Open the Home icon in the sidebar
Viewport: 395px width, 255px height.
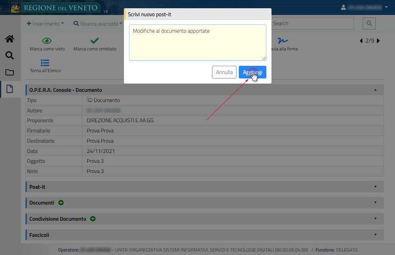(9, 39)
